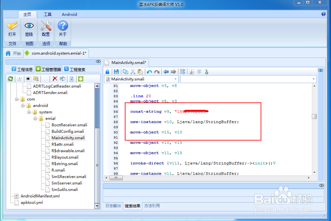The image size is (331, 221).
Task: Select SmSserver.smali in the tree
Action: point(67,183)
